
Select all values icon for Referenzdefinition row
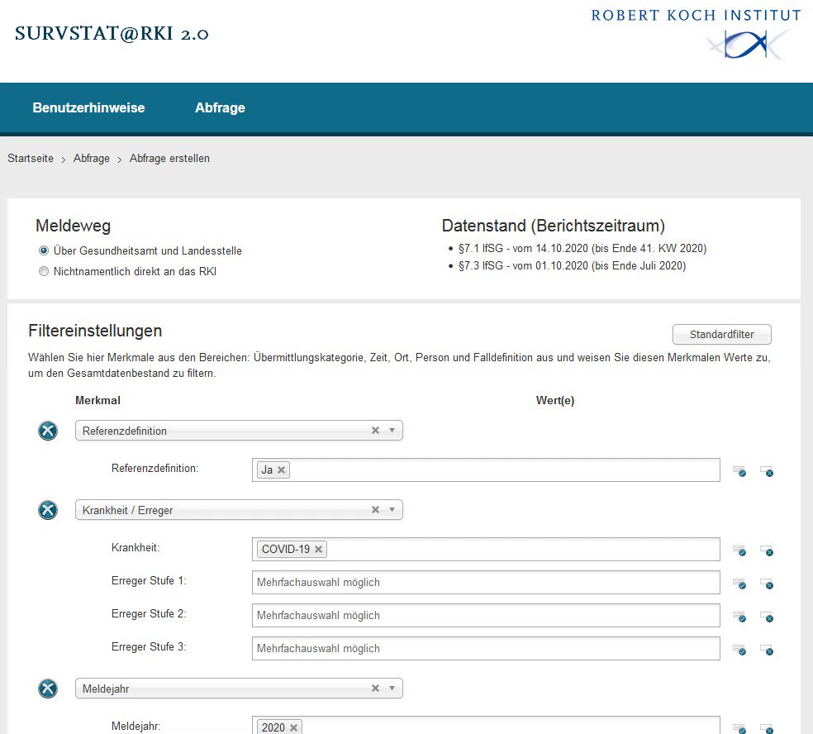[739, 471]
